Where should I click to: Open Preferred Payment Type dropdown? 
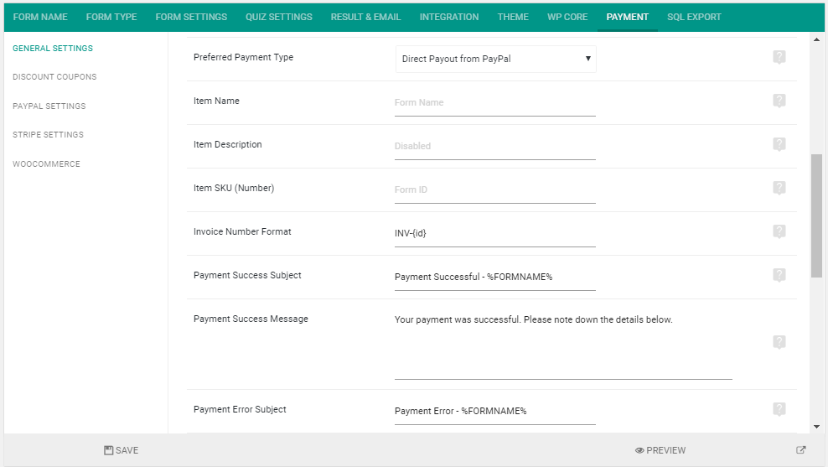point(496,59)
